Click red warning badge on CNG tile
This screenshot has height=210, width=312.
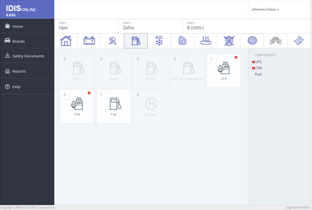point(89,93)
